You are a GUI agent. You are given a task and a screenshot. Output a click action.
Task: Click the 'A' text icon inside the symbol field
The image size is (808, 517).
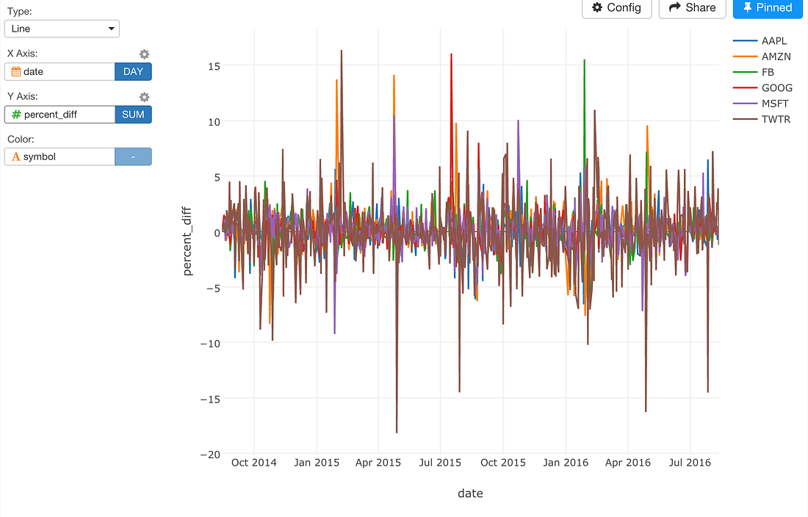[x=17, y=156]
